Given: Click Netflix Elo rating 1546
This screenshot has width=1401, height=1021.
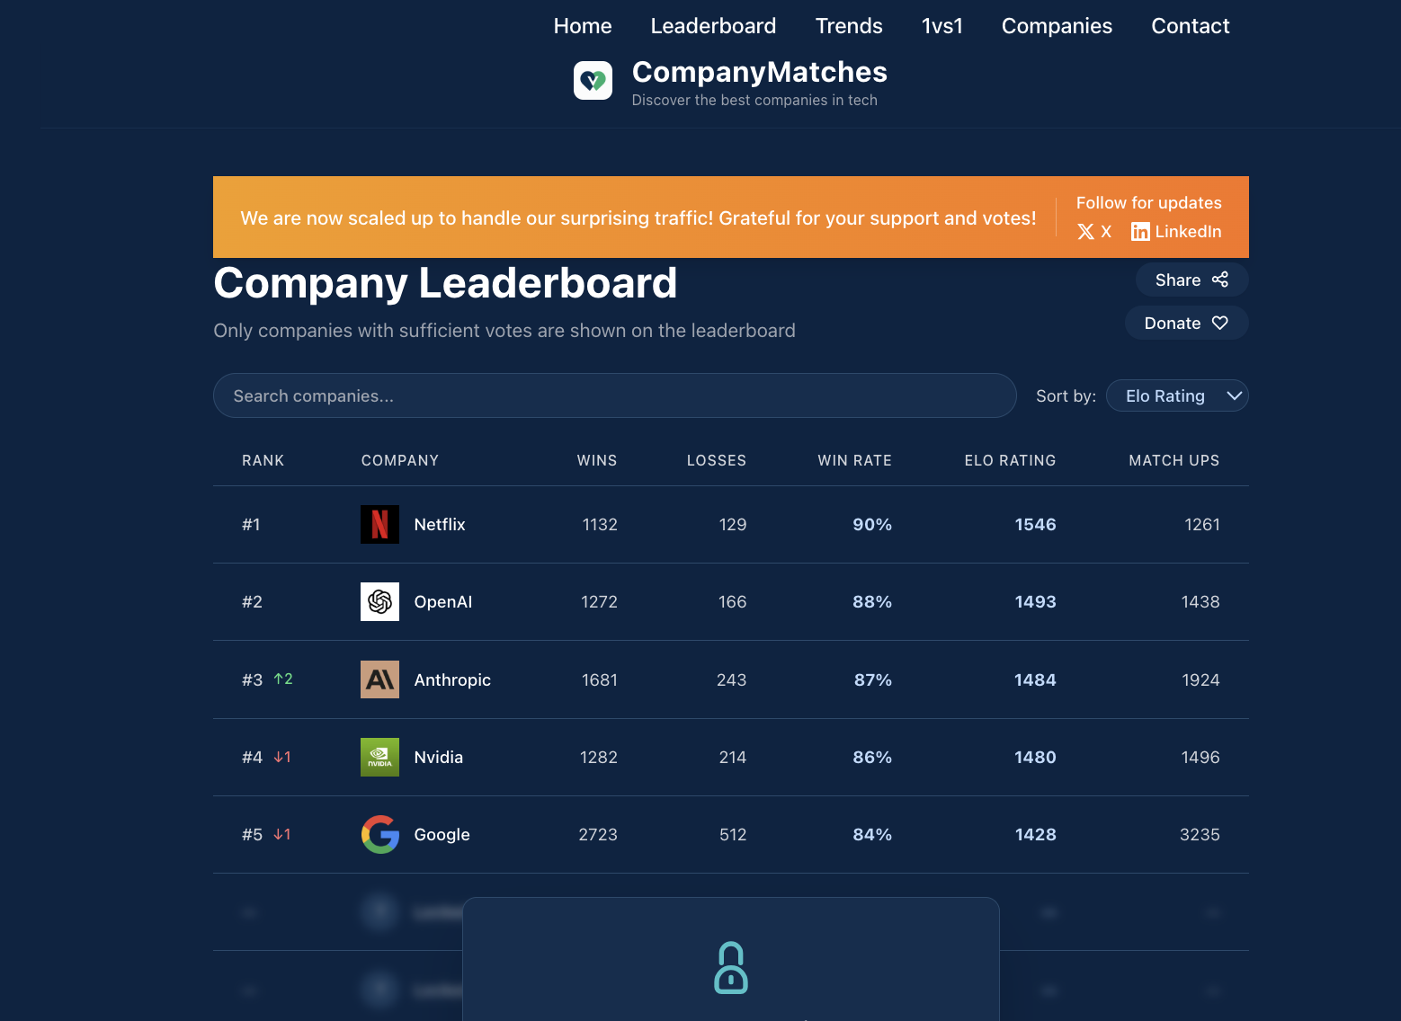Looking at the screenshot, I should [1035, 524].
